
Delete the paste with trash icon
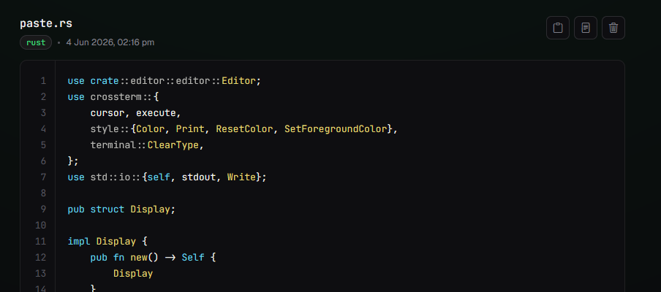click(613, 28)
